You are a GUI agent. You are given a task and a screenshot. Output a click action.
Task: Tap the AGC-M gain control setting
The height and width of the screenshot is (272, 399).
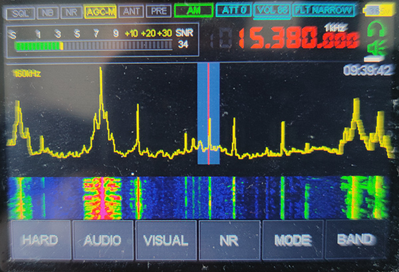100,11
